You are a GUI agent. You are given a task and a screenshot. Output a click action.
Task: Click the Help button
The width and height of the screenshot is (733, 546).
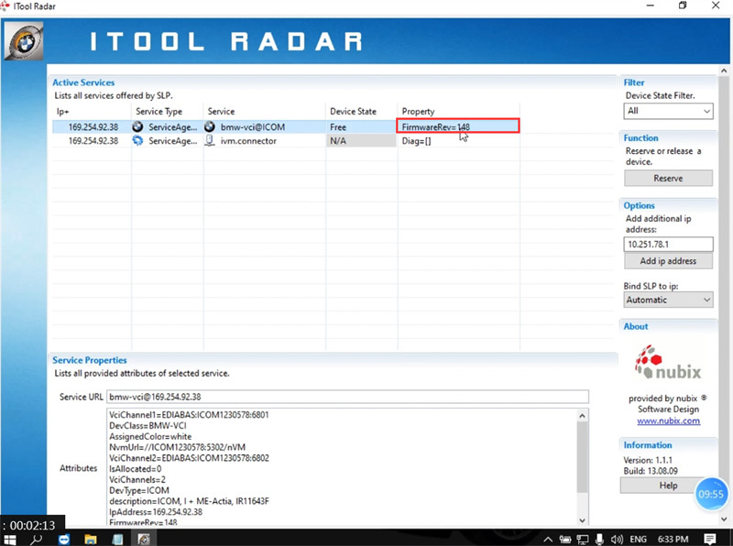pyautogui.click(x=668, y=486)
